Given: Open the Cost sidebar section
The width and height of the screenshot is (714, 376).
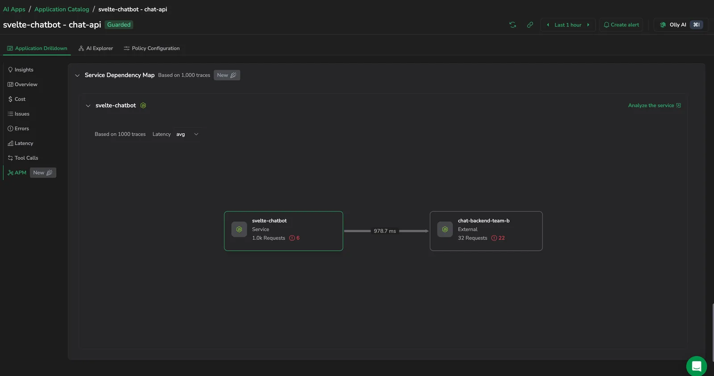Looking at the screenshot, I should tap(17, 99).
